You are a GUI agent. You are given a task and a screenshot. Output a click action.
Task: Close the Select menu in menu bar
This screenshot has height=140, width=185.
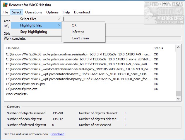16,12
